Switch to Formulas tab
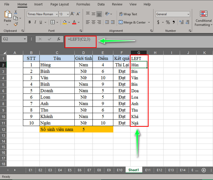213x180 pixels. (x=83, y=4)
